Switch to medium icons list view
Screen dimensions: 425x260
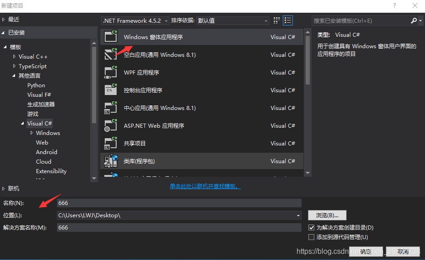(x=288, y=20)
